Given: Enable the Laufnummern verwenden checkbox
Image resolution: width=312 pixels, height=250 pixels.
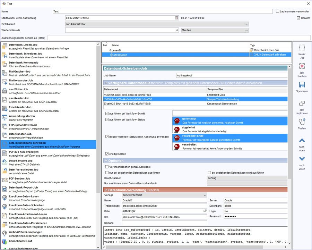Looking at the screenshot, I should coord(277,11).
